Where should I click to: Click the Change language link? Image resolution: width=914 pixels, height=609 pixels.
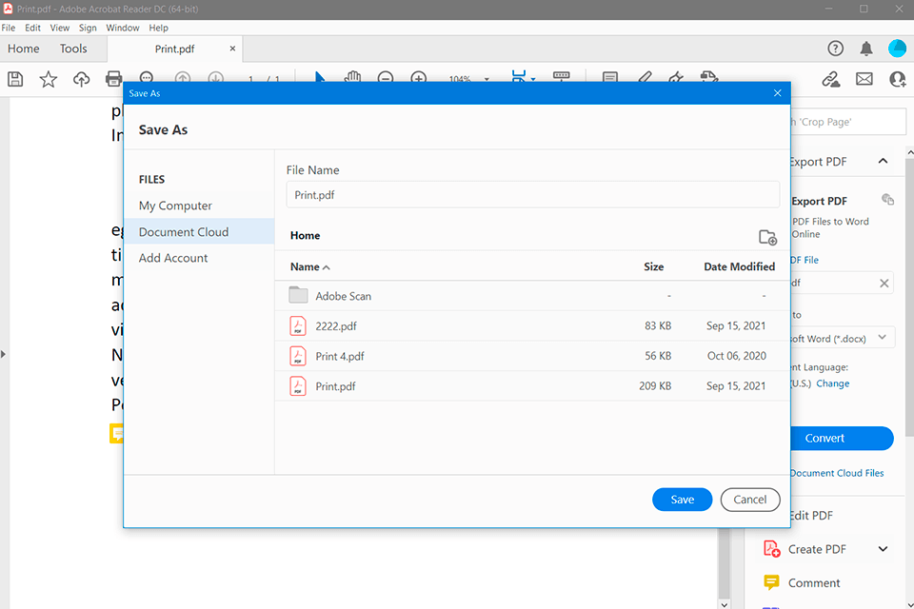(832, 383)
